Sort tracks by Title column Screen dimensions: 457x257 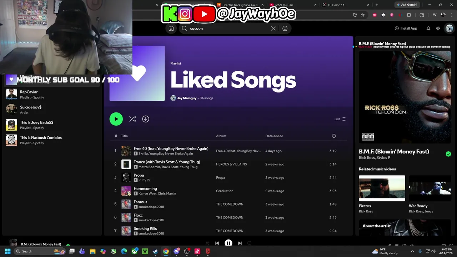[x=124, y=136]
